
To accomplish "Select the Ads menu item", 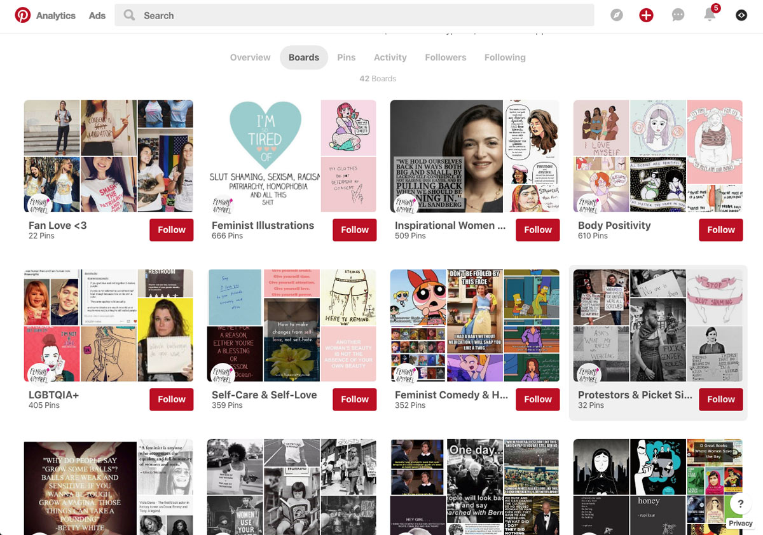I will pos(97,16).
